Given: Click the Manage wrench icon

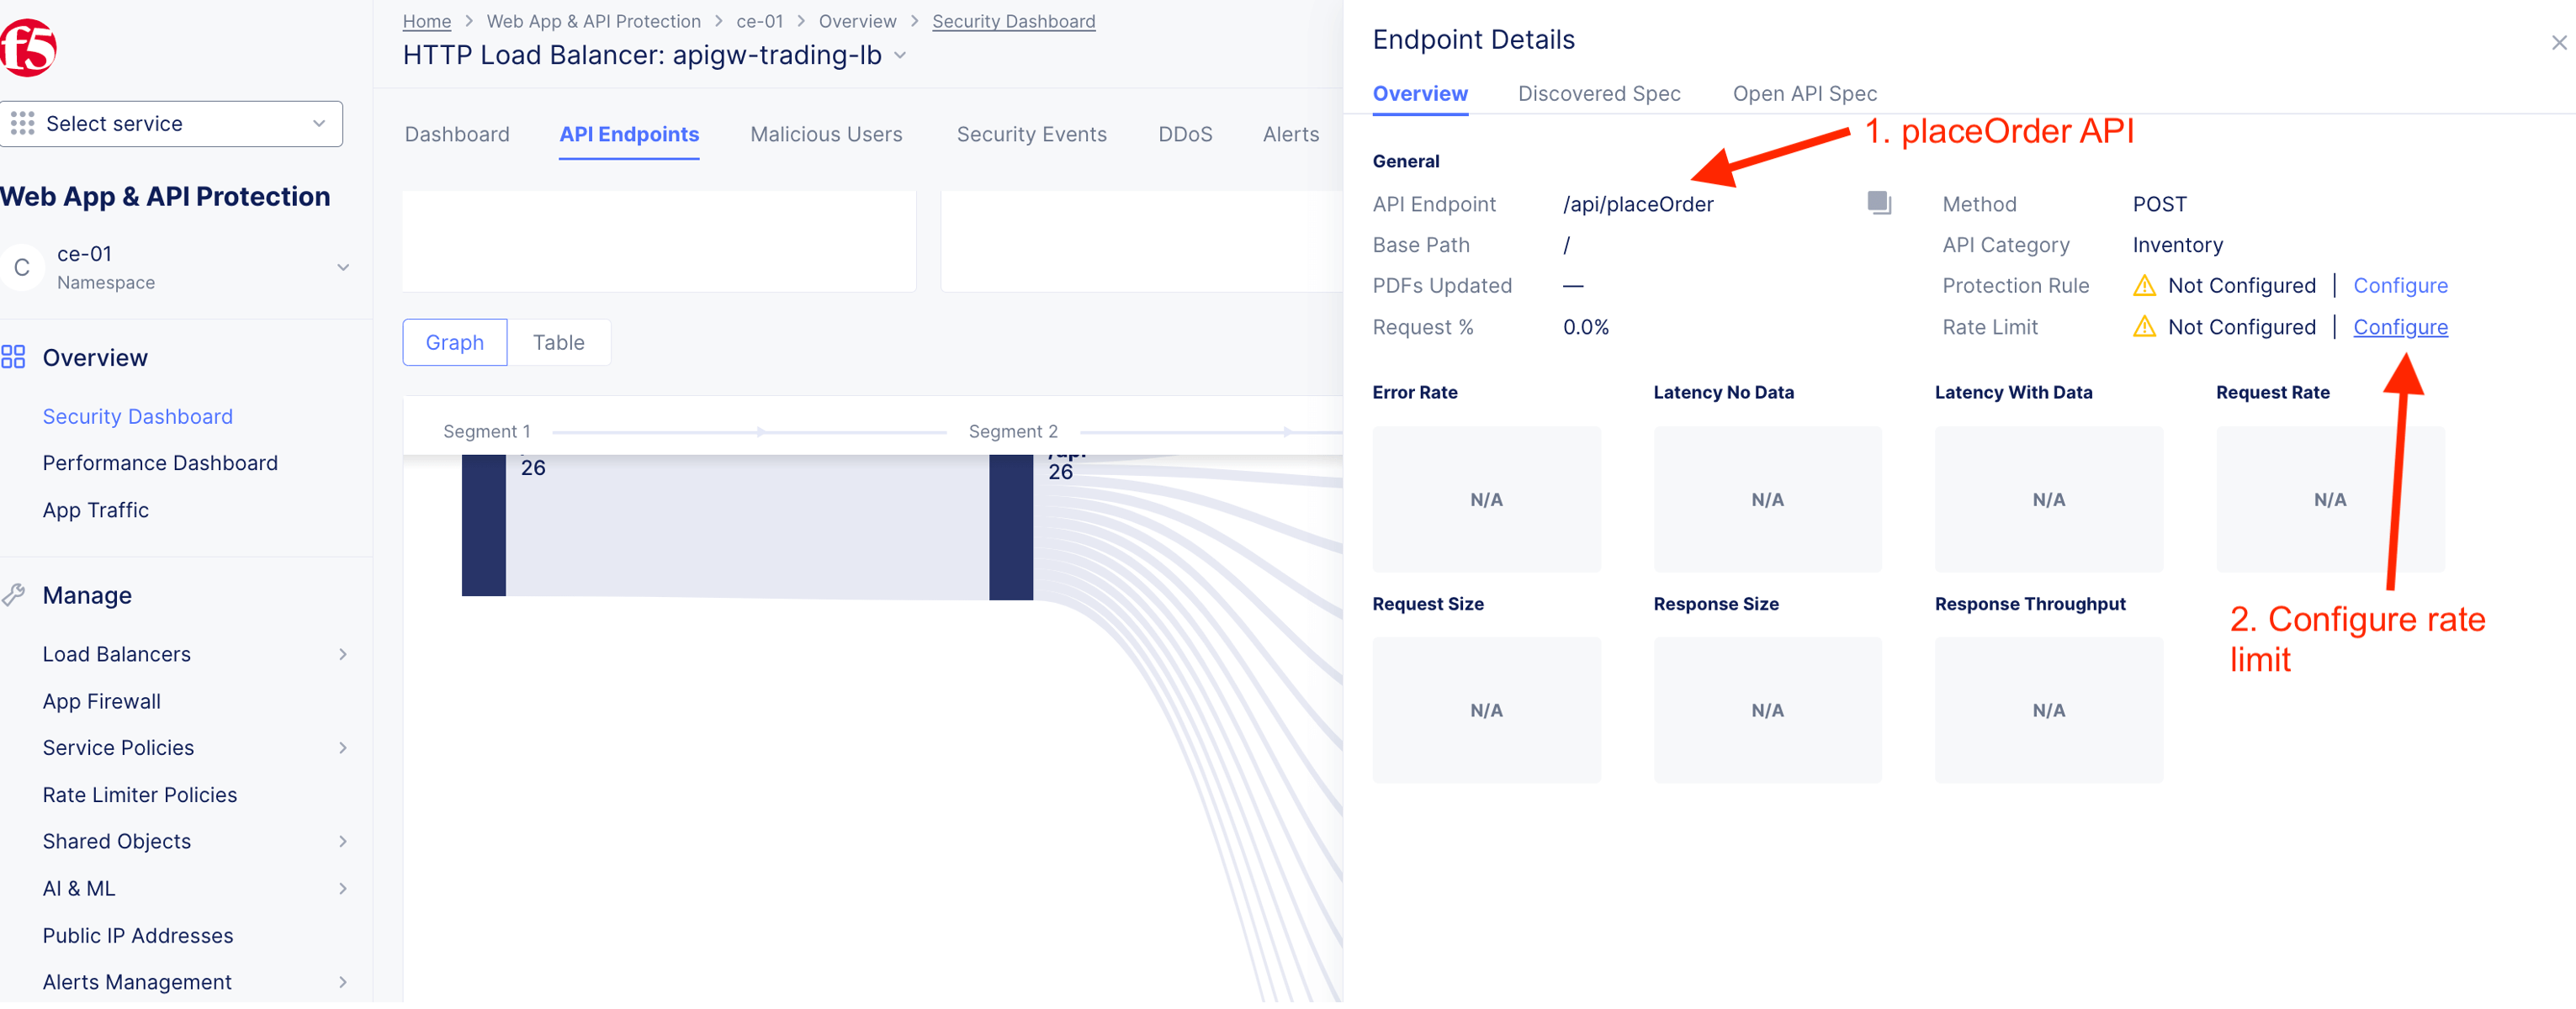Looking at the screenshot, I should coord(13,595).
